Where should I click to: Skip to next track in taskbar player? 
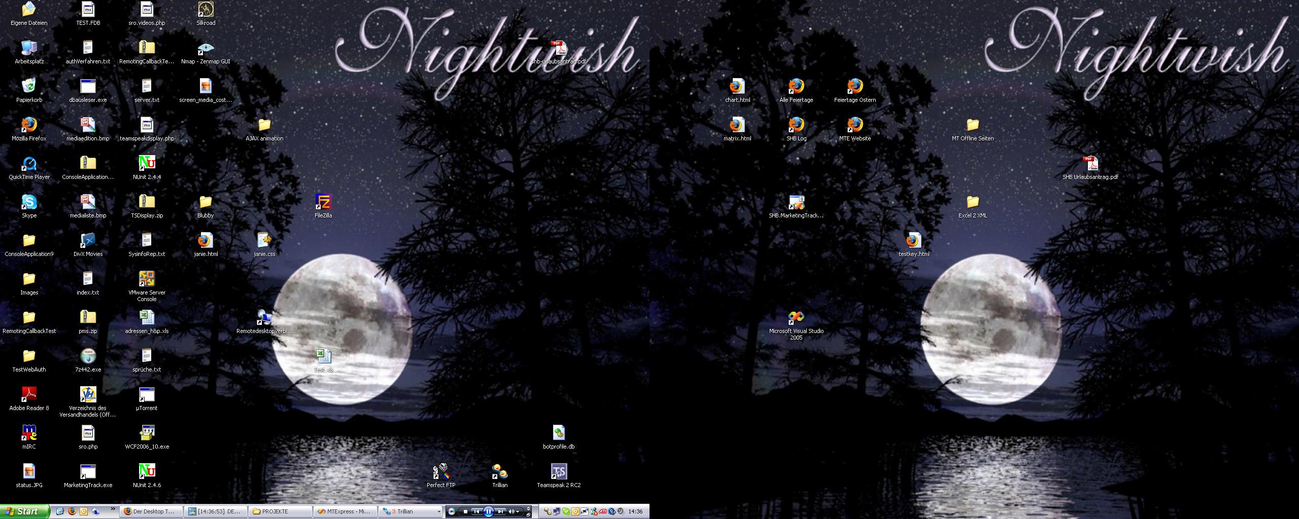pyautogui.click(x=500, y=512)
